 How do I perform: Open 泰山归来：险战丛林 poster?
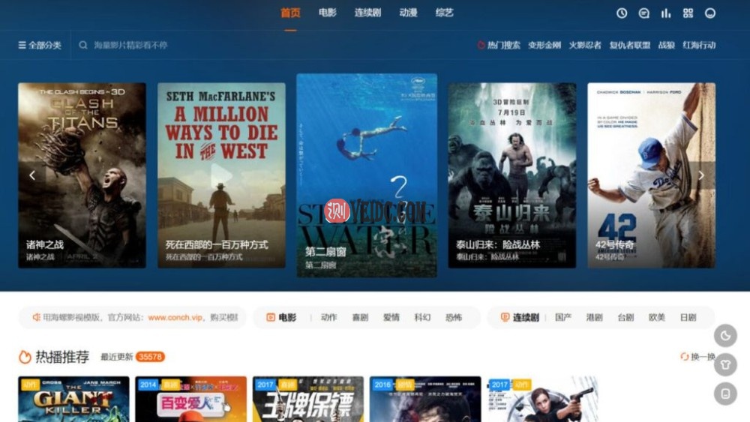[511, 175]
